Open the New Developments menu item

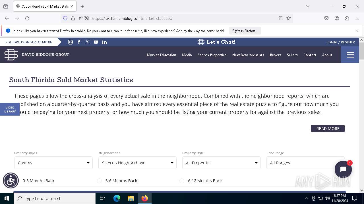tap(248, 55)
